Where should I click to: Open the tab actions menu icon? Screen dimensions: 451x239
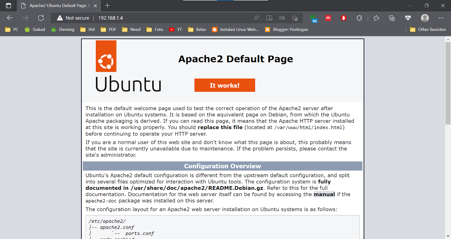(8, 6)
